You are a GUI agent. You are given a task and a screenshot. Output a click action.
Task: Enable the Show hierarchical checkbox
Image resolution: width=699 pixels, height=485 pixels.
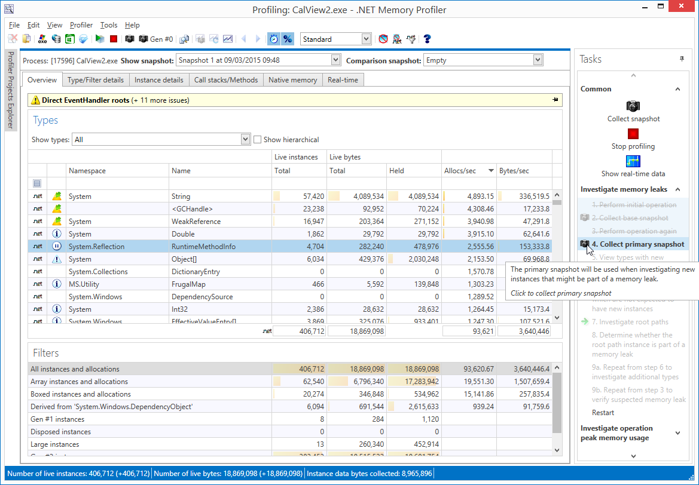[x=258, y=140]
